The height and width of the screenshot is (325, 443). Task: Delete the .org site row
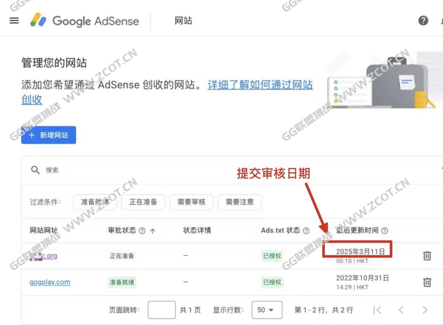coord(427,256)
